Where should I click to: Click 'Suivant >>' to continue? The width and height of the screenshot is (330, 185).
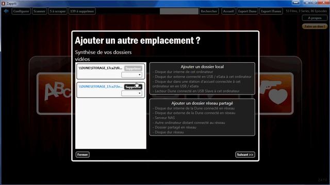coord(245,155)
